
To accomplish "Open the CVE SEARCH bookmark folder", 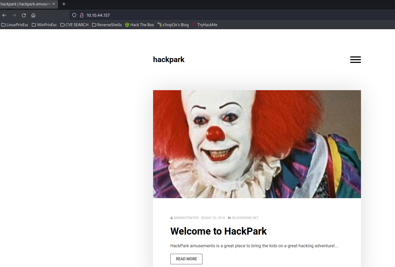I will pos(75,25).
